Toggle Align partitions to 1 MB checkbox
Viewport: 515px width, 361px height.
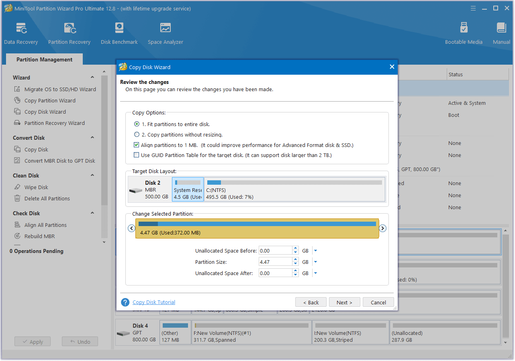[x=137, y=145]
